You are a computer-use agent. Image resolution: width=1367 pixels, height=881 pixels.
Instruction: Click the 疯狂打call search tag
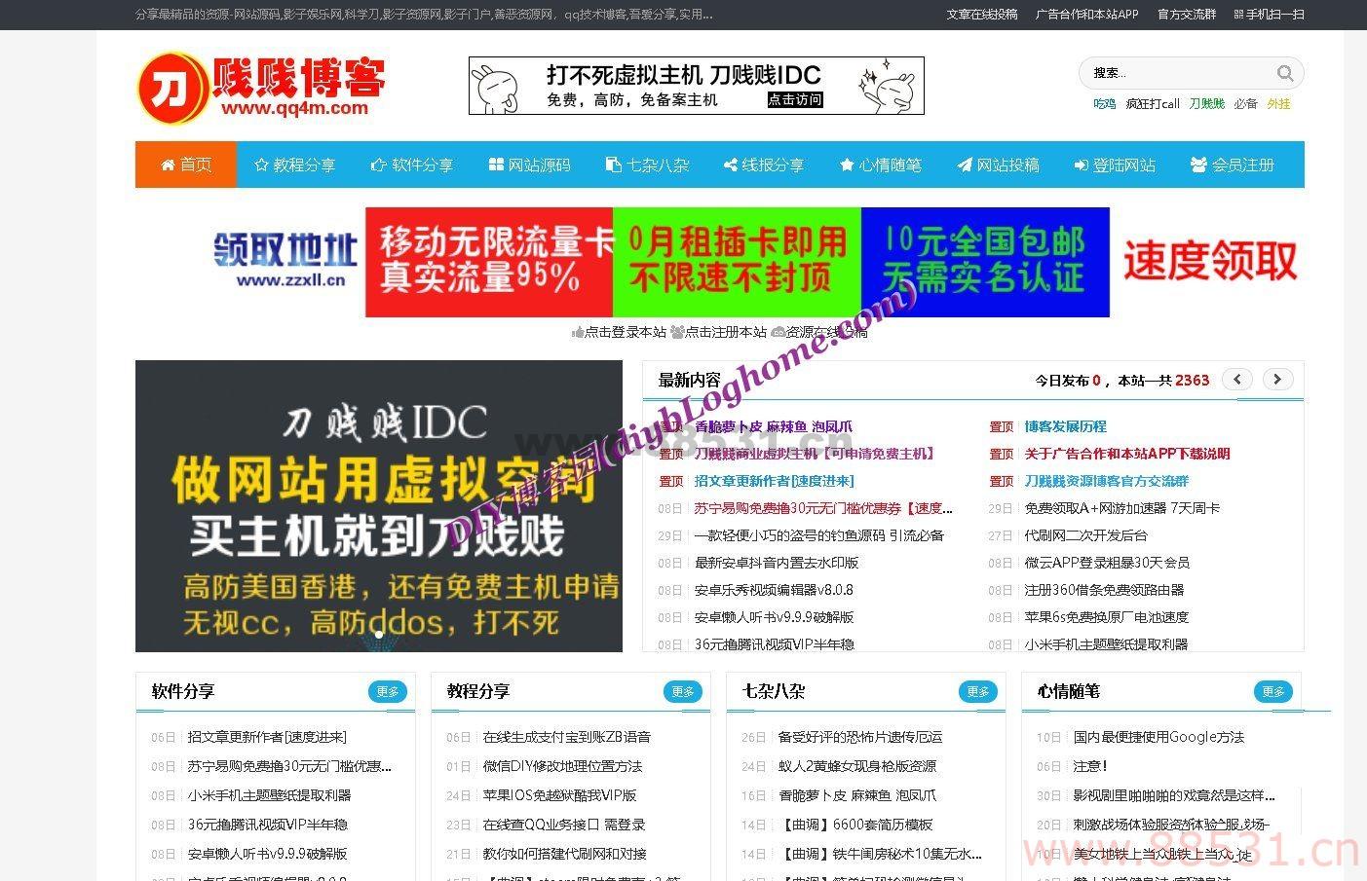click(1152, 103)
